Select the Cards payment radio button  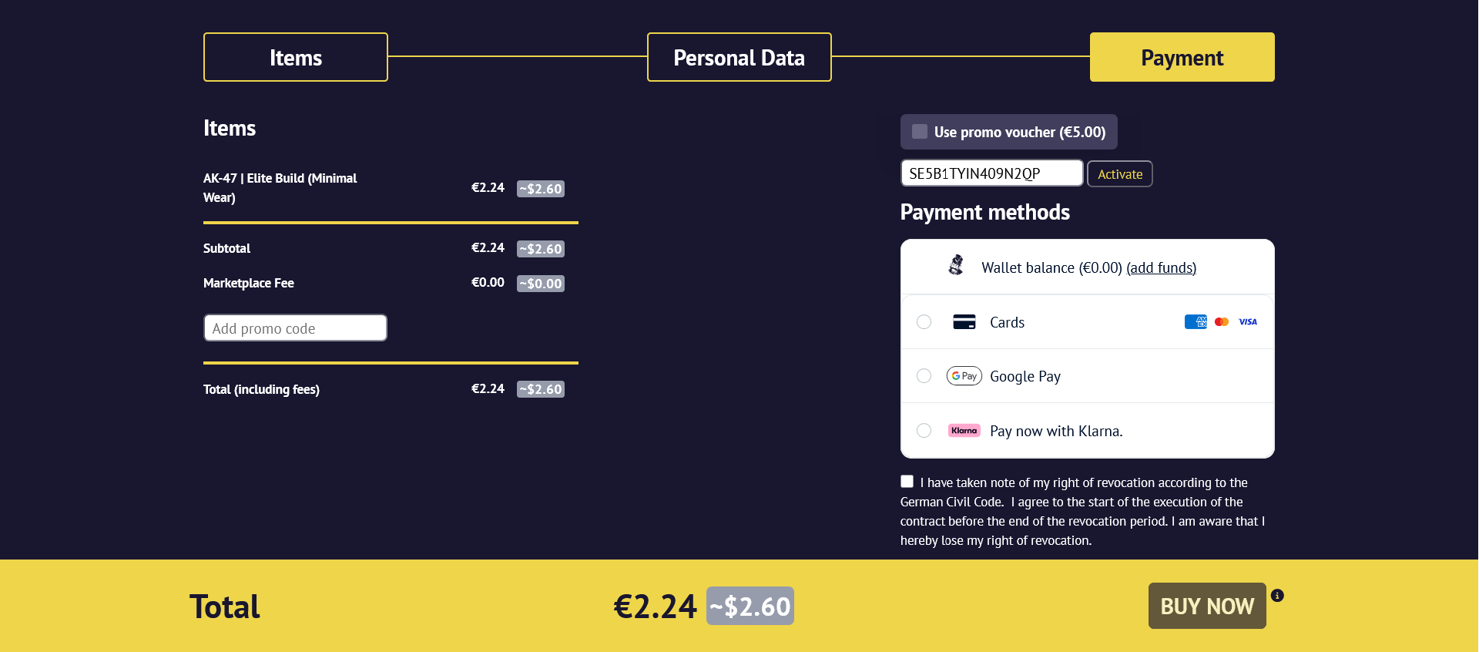coord(924,322)
